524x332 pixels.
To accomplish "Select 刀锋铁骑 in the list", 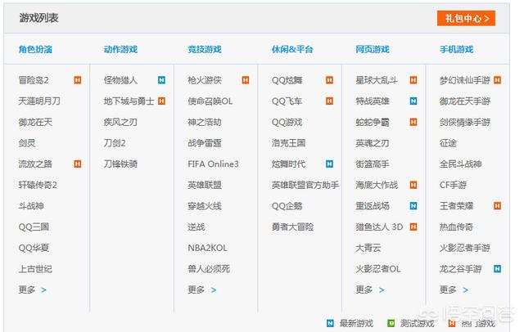I will pos(120,164).
